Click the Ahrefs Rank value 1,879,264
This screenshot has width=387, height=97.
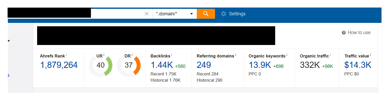pos(59,65)
